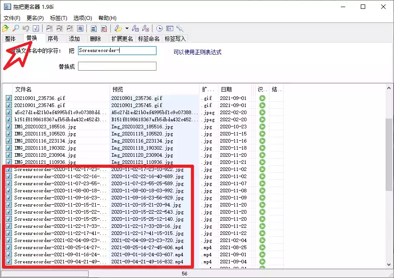Uncheck the IMG_20201023_185516.jpg checkbox

(x=9, y=127)
